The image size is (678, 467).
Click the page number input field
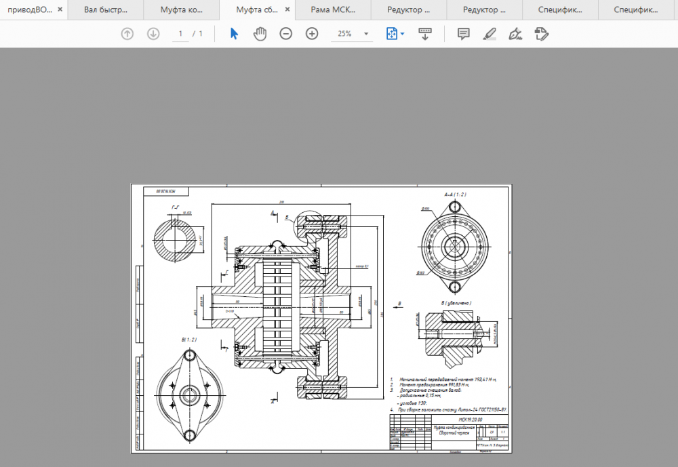(180, 34)
